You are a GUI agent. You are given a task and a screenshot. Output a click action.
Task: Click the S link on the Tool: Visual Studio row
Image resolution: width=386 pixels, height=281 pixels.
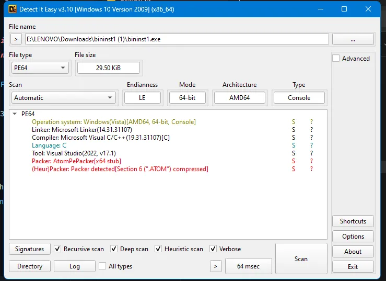[x=294, y=153]
